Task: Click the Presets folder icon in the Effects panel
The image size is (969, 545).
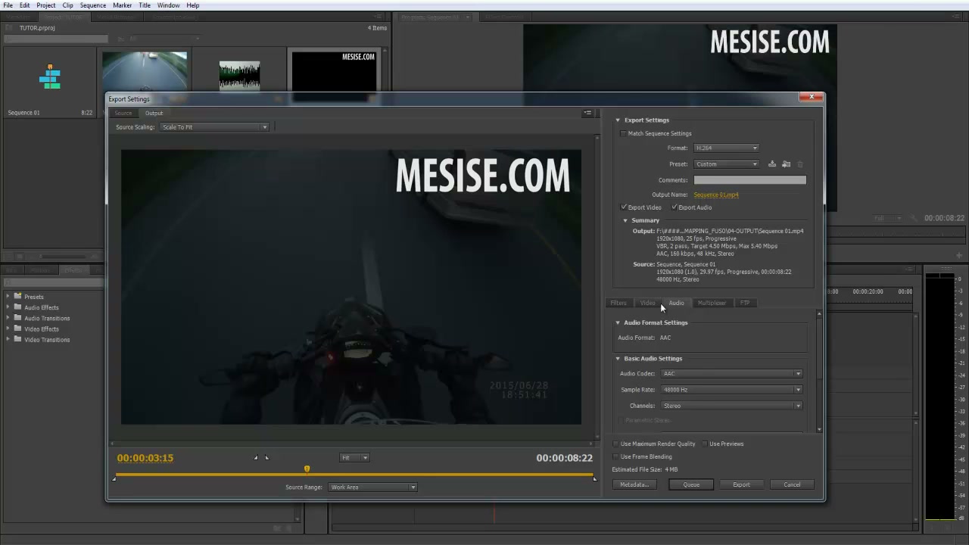Action: coord(17,296)
